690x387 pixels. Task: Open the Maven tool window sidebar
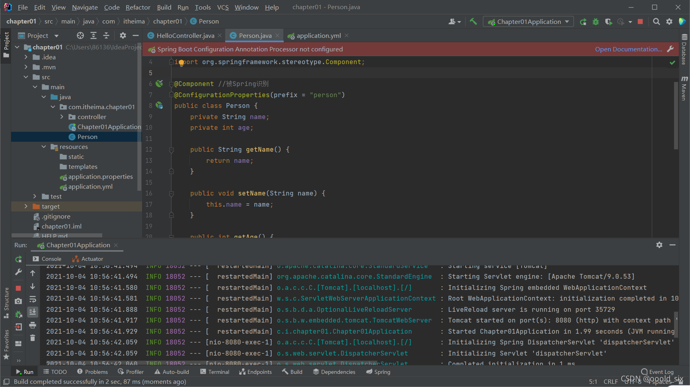click(684, 88)
